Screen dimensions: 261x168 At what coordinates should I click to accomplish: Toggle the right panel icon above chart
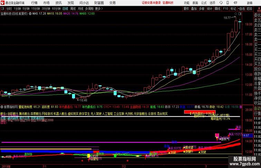tap(240, 14)
